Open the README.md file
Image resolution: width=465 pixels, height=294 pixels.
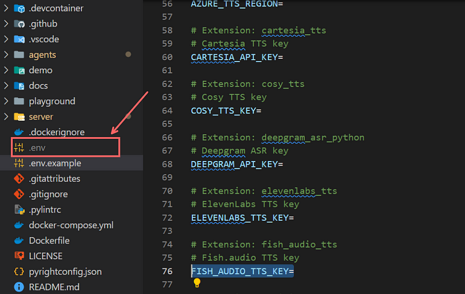(54, 287)
